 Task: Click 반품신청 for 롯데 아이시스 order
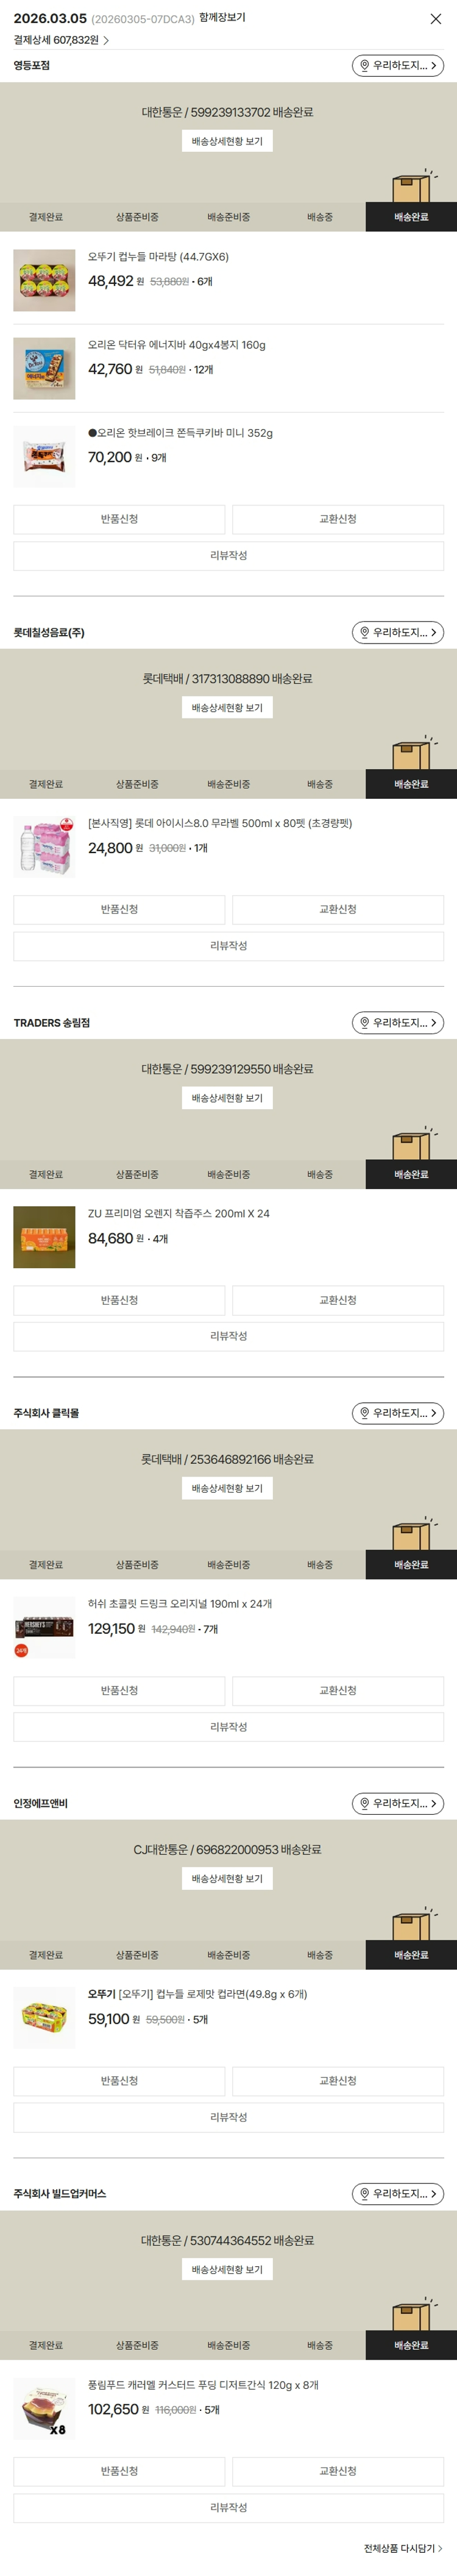coord(119,909)
